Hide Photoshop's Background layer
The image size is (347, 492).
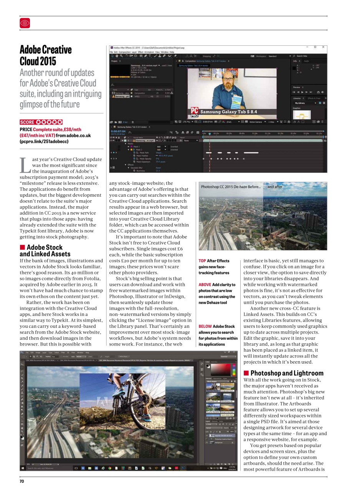tap(206, 442)
